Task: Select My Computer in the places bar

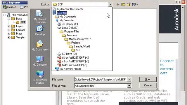Action: 40,61
